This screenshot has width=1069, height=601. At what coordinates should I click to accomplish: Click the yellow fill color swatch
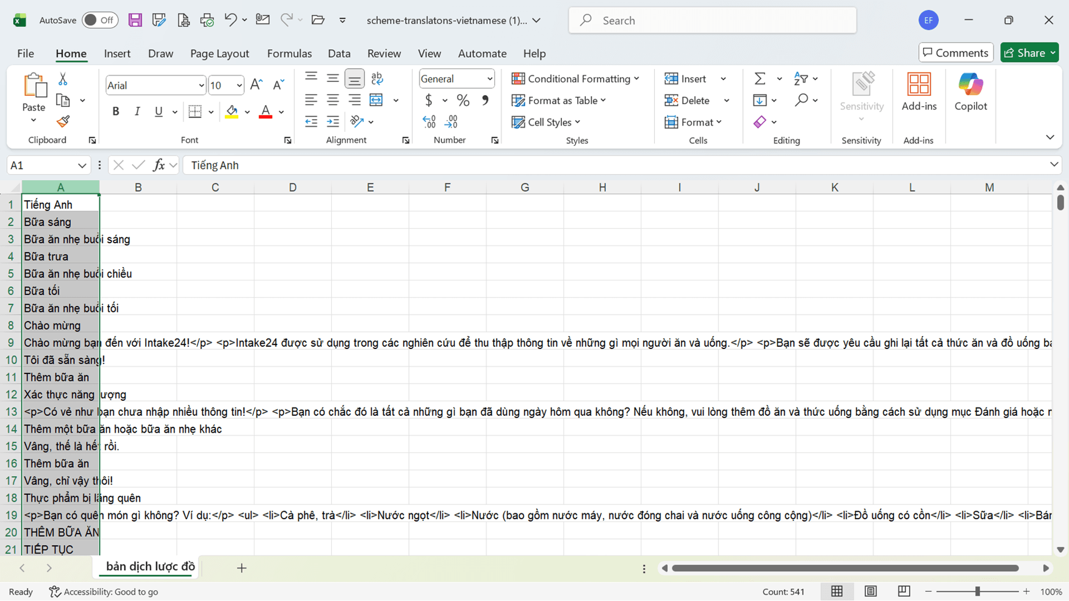pos(232,111)
